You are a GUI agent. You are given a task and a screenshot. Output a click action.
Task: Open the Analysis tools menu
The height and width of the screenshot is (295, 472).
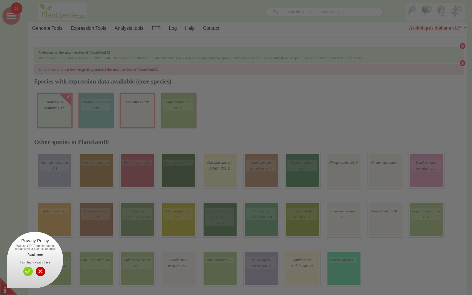(x=129, y=28)
